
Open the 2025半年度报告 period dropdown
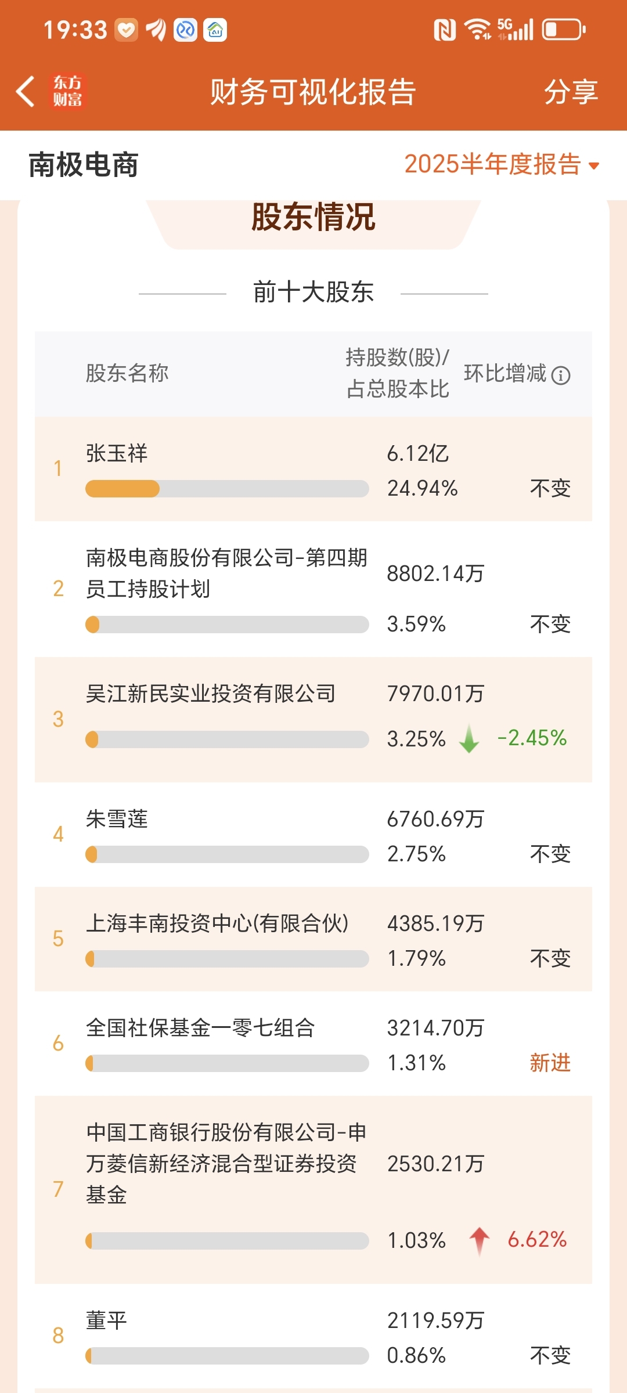pyautogui.click(x=502, y=164)
